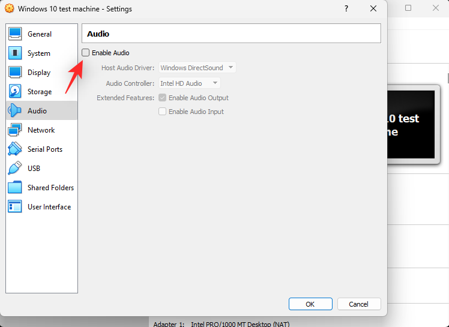
Task: Click the Audio Controller label
Action: coord(130,83)
